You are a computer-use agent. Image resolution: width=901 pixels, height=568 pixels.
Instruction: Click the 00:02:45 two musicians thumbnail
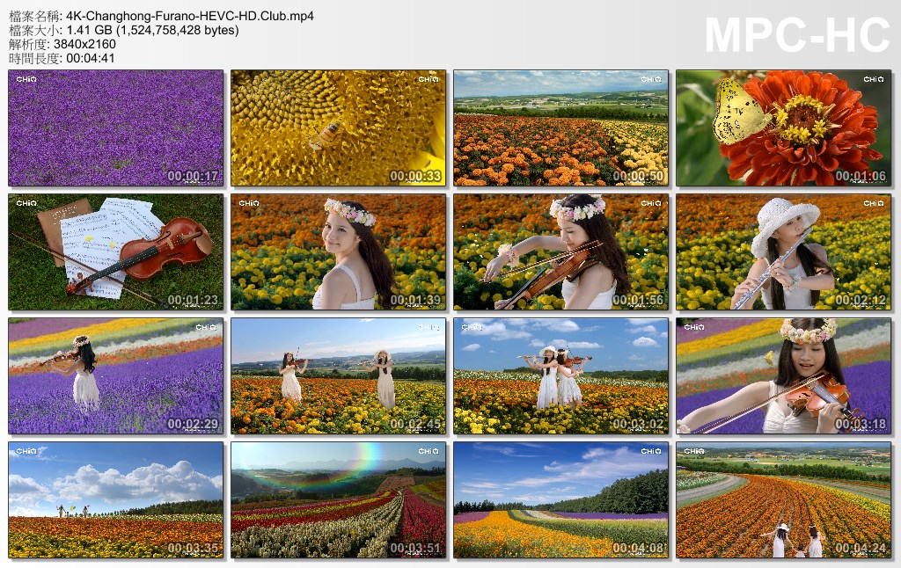pos(339,376)
